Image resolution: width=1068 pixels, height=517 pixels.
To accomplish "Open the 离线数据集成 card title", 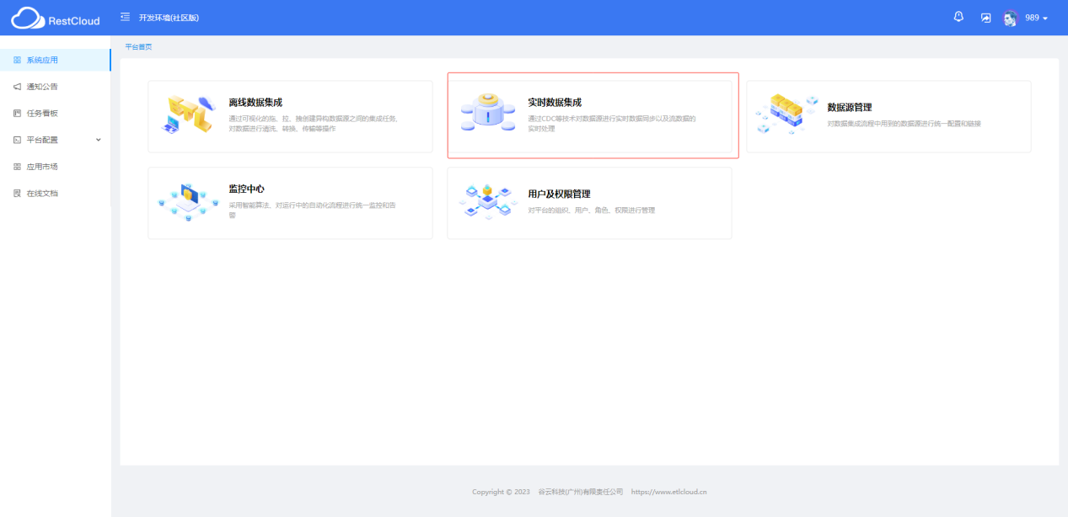I will [x=255, y=103].
